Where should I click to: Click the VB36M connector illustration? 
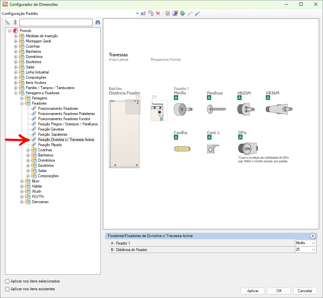(279, 109)
